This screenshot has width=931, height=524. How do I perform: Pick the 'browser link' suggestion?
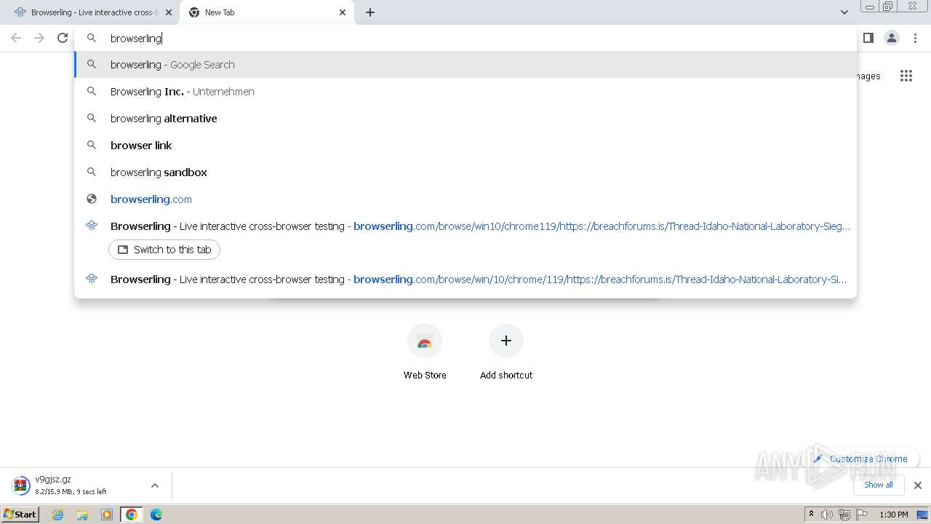coord(465,146)
